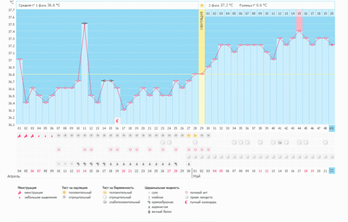Select pink highlighted day 15 in phase two header
Viewport: 348px width, 222px height.
coord(299,13)
